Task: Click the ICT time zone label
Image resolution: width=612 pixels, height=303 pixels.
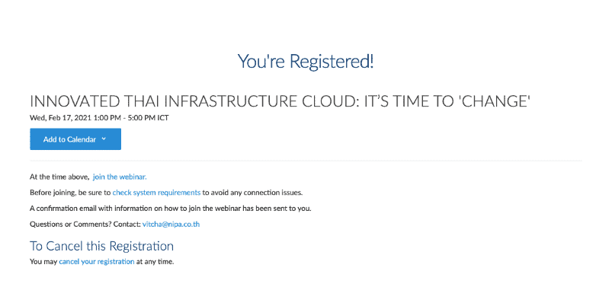Action: pos(163,118)
